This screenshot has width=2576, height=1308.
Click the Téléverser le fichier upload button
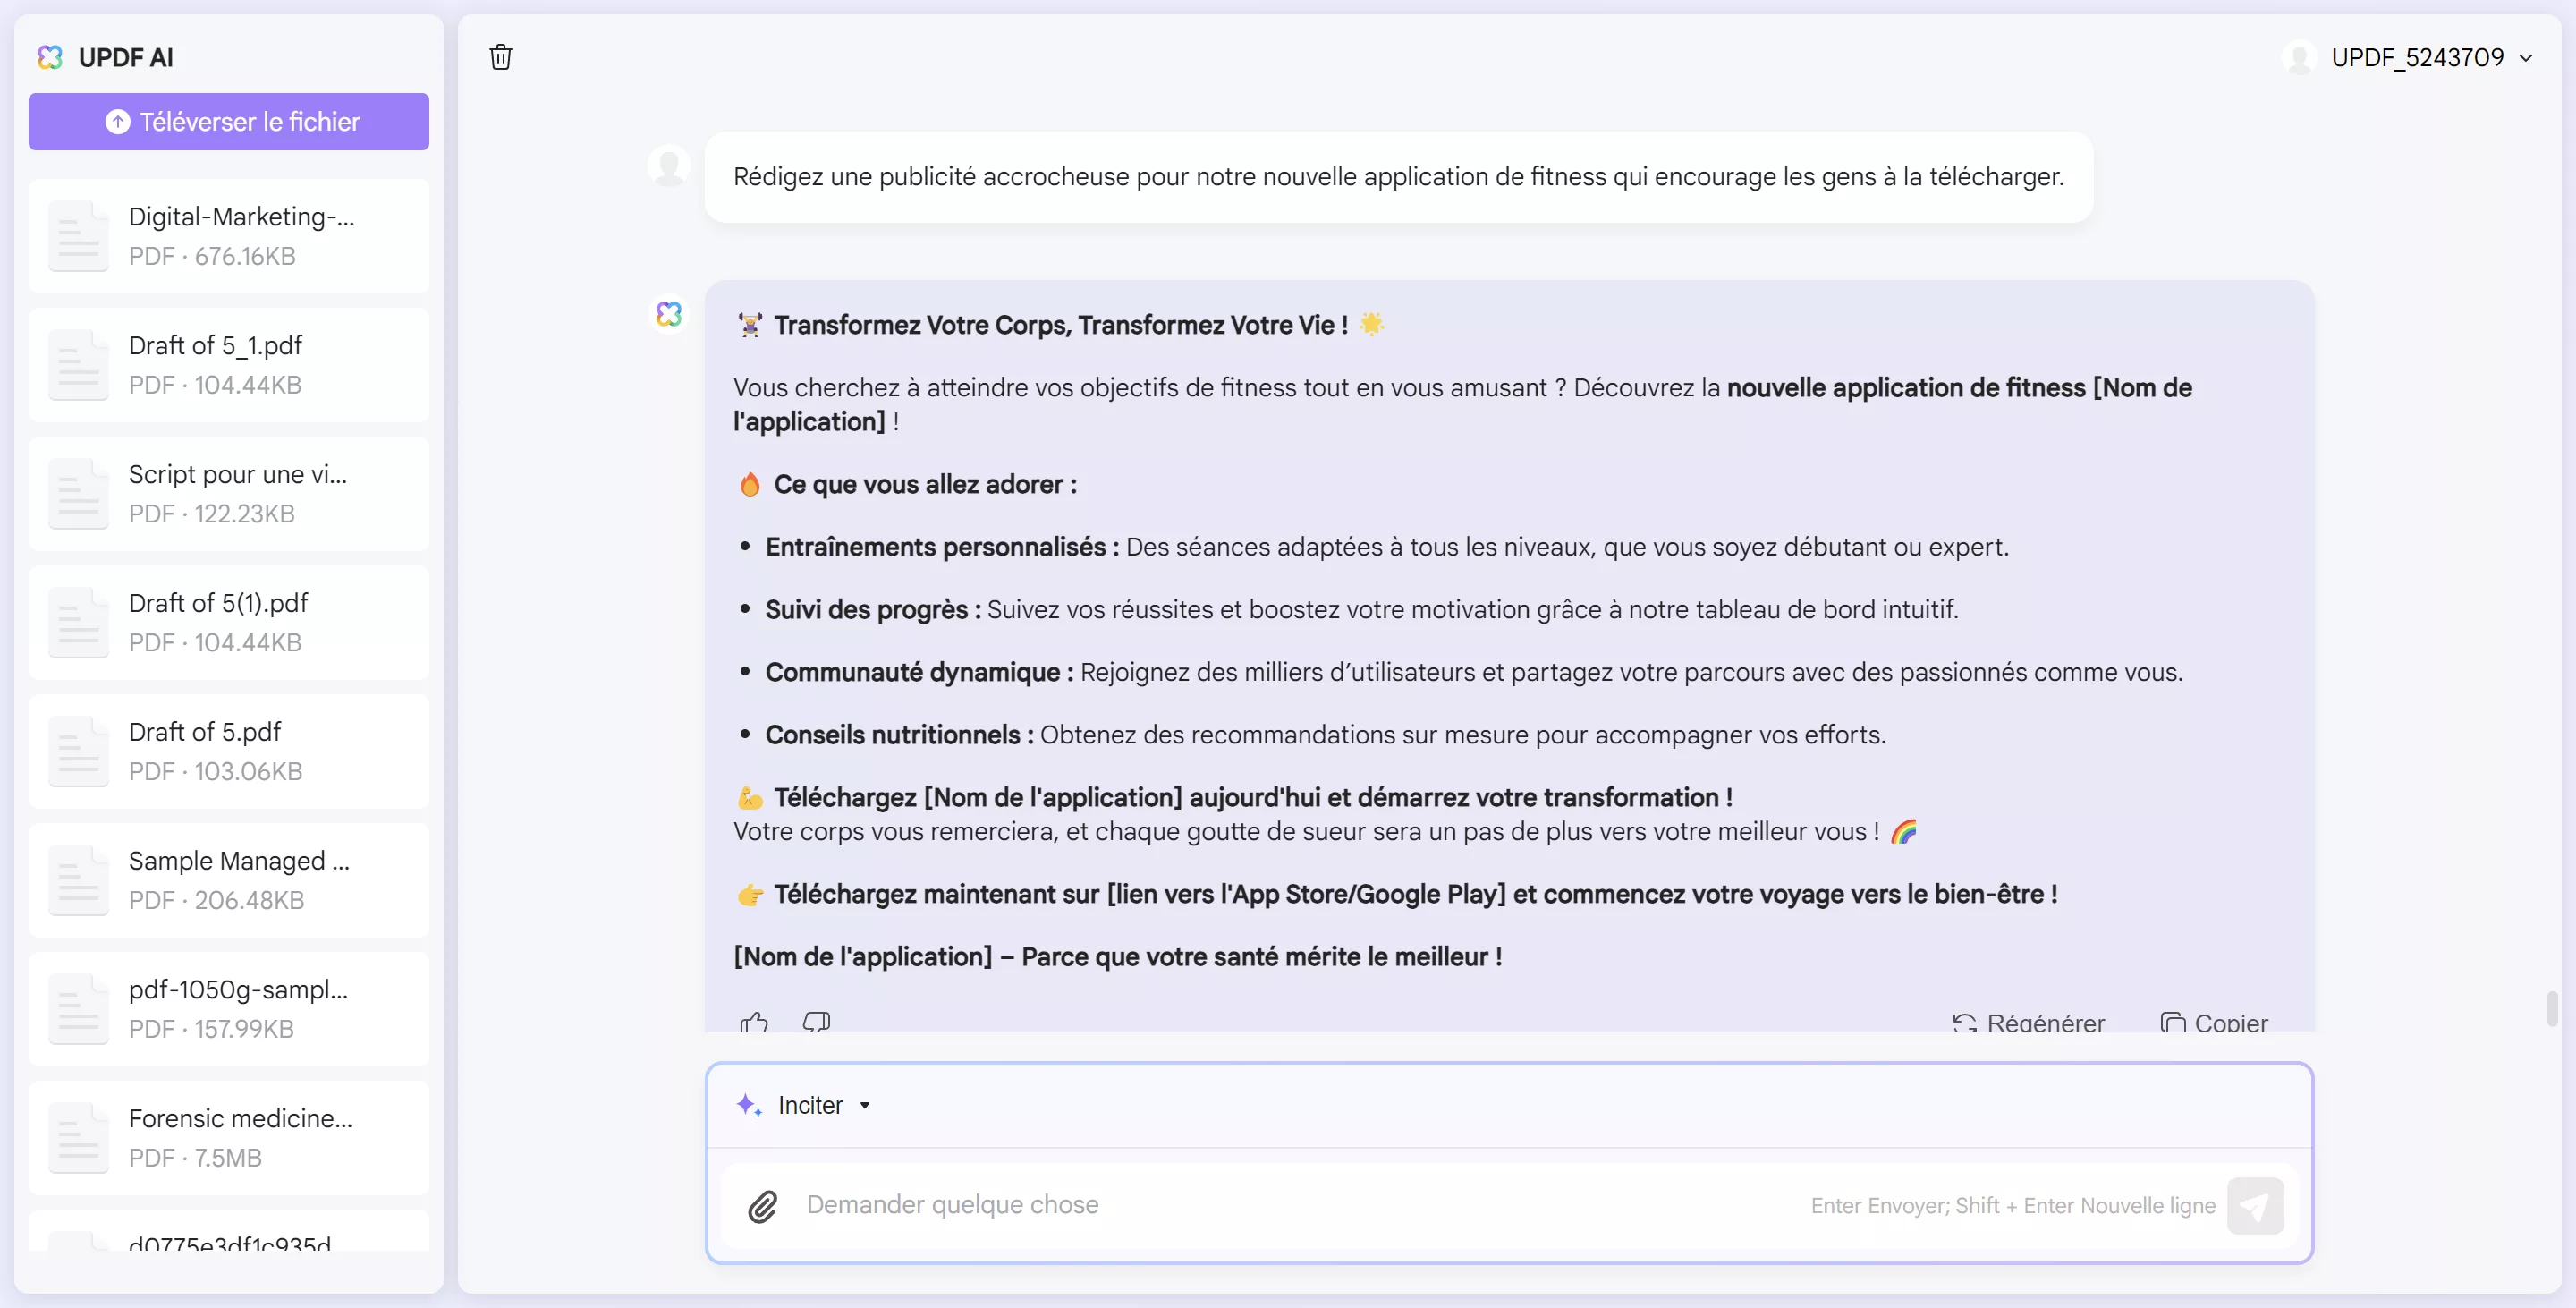coord(229,121)
